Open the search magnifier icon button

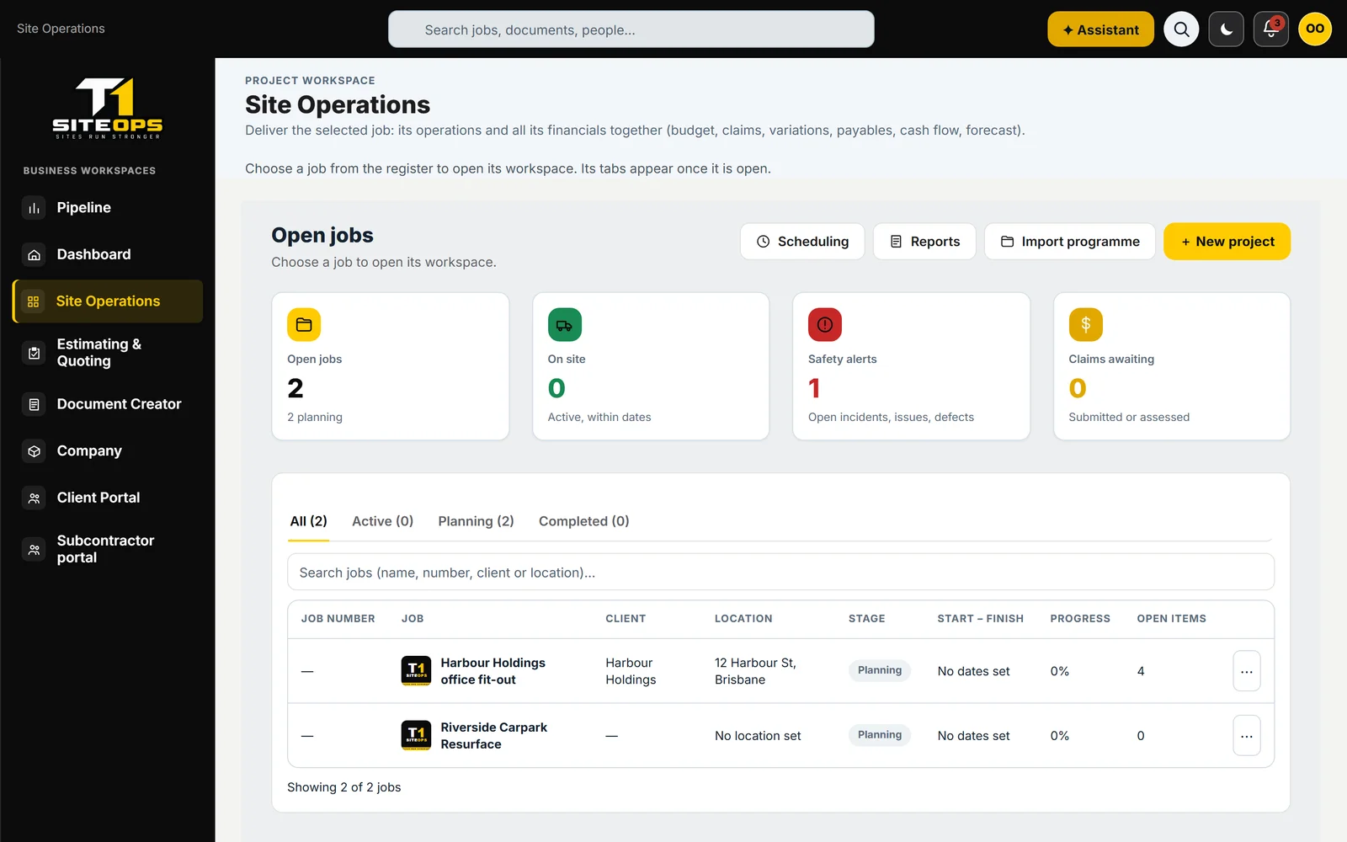pyautogui.click(x=1181, y=29)
